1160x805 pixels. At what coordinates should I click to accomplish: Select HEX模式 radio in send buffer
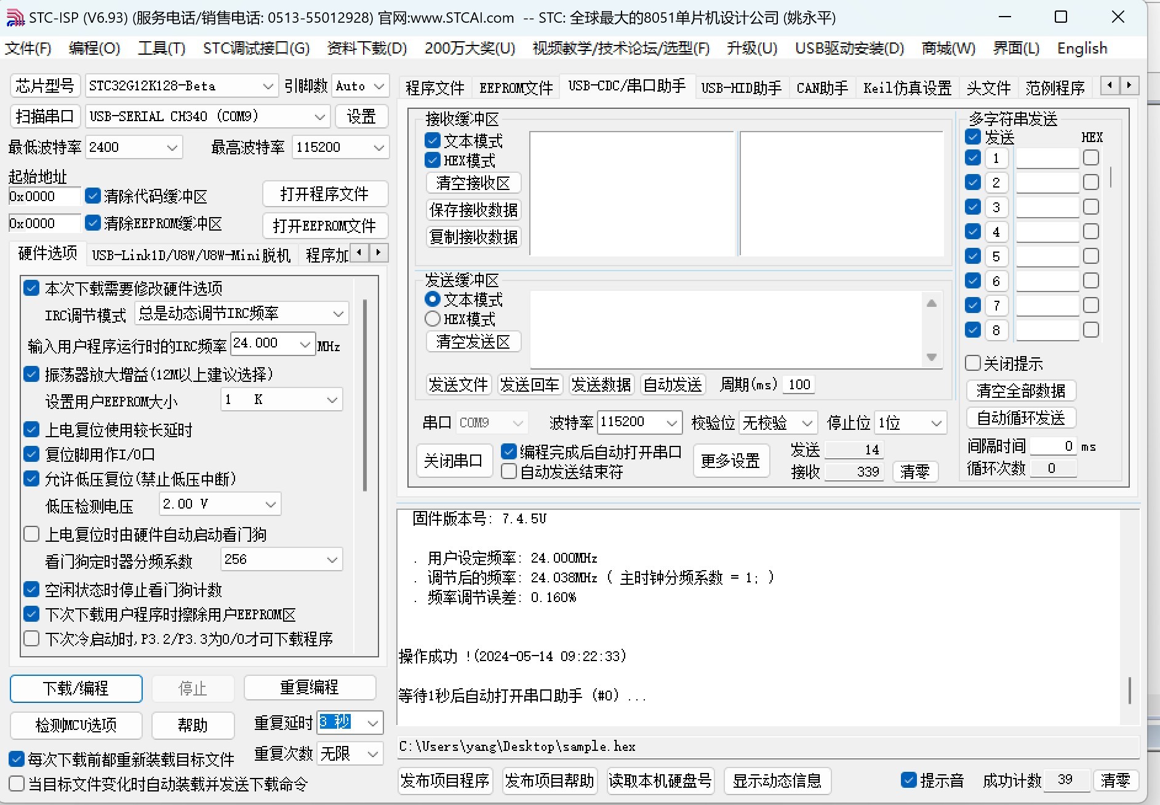(x=433, y=319)
